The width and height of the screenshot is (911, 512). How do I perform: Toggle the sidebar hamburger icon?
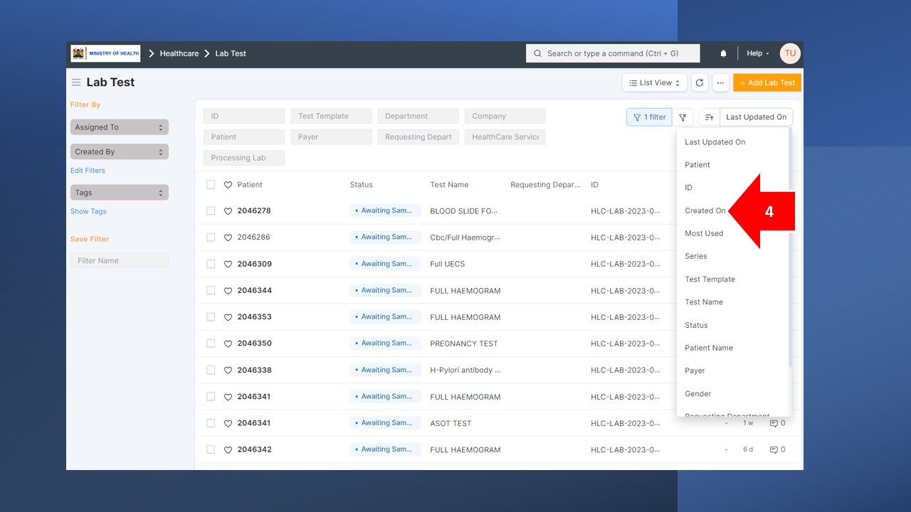[76, 82]
